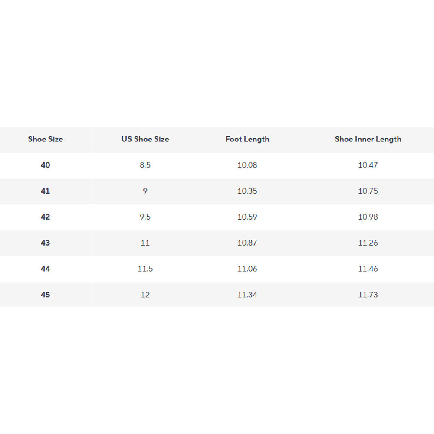Select shoe size 43 row label

(x=45, y=243)
